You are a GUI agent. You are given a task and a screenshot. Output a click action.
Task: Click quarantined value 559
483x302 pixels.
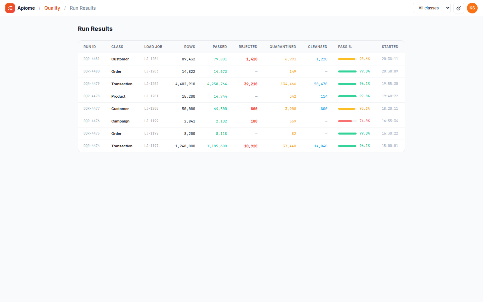[293, 121]
